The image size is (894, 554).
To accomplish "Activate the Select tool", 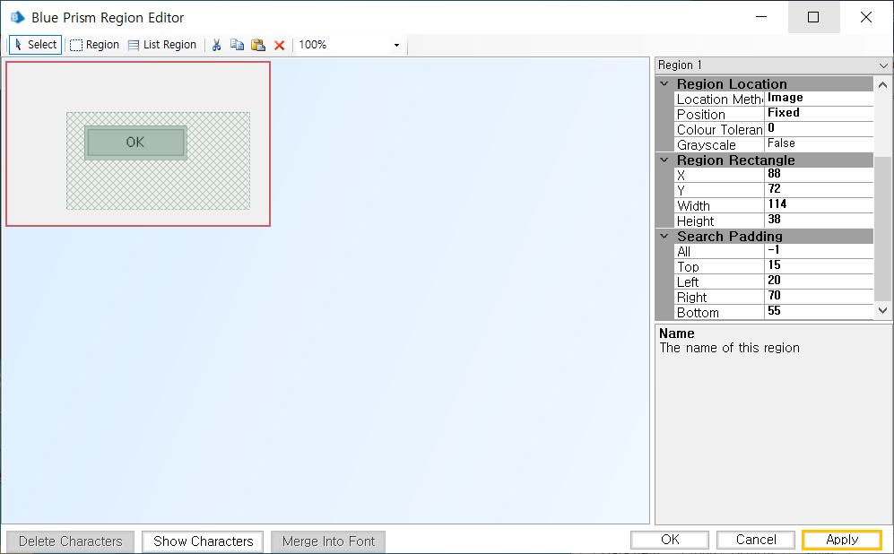I will pos(35,45).
